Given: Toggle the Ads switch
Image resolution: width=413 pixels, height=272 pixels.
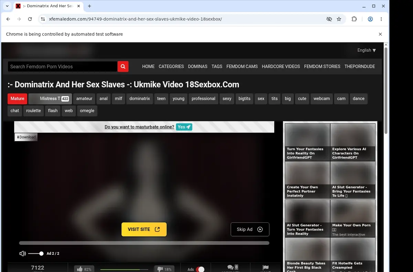Looking at the screenshot, I should [x=200, y=269].
